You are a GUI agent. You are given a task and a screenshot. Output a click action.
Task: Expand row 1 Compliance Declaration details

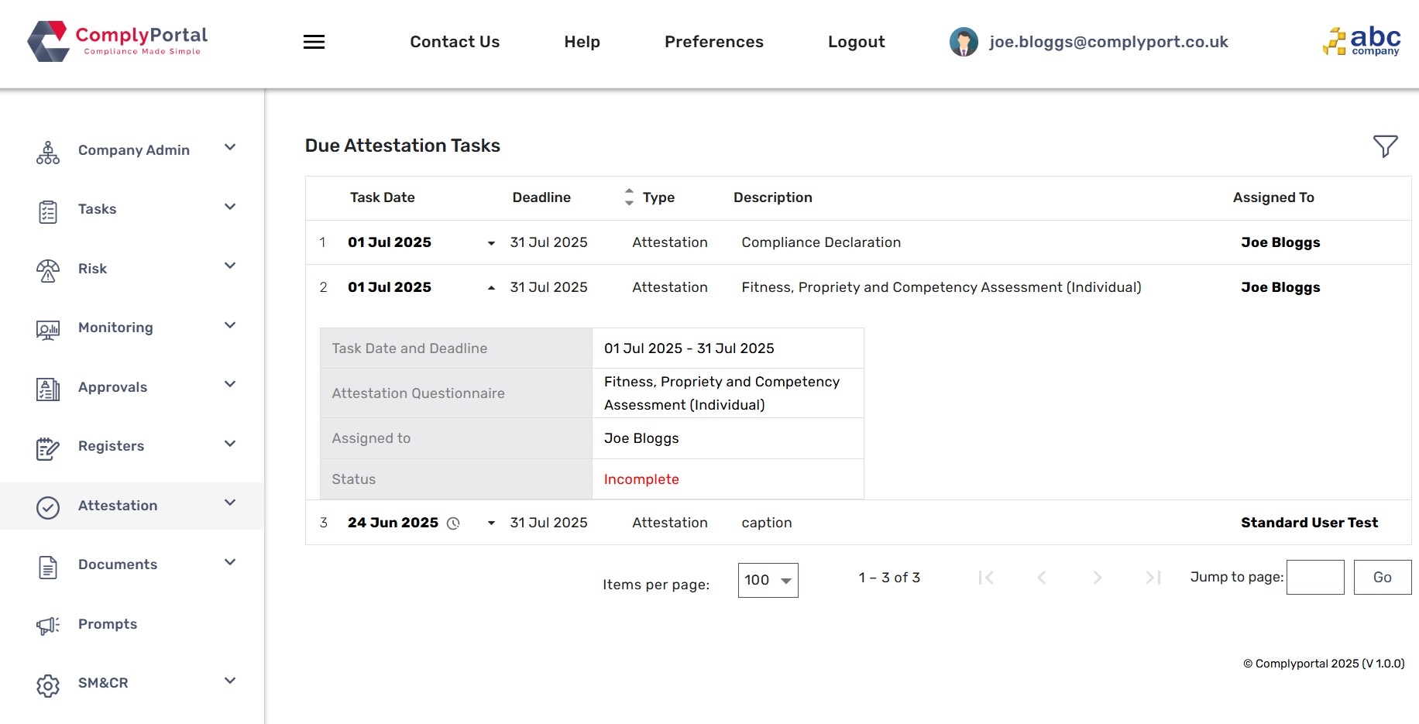click(x=491, y=243)
